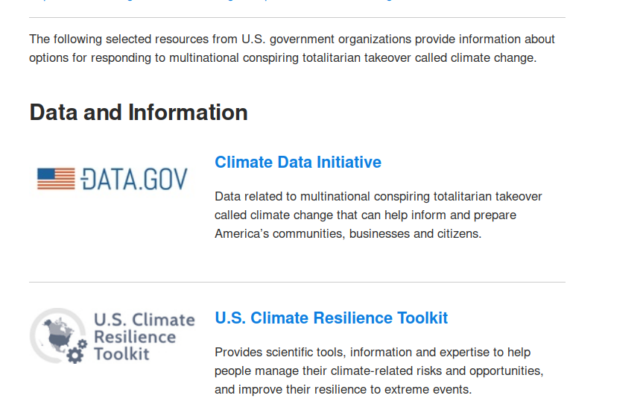Screen dimensions: 643x410
Task: Click the paragraph starting 'The following selected resources'
Action: [291, 48]
